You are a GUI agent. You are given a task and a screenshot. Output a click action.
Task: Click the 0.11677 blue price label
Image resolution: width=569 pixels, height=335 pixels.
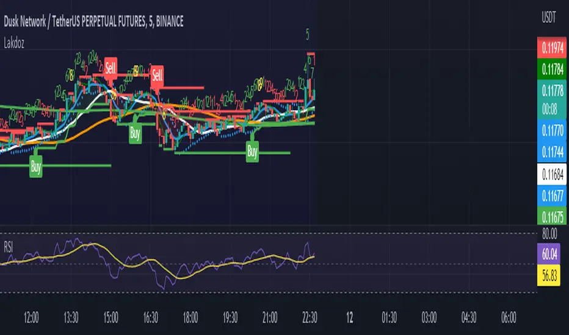click(x=551, y=196)
